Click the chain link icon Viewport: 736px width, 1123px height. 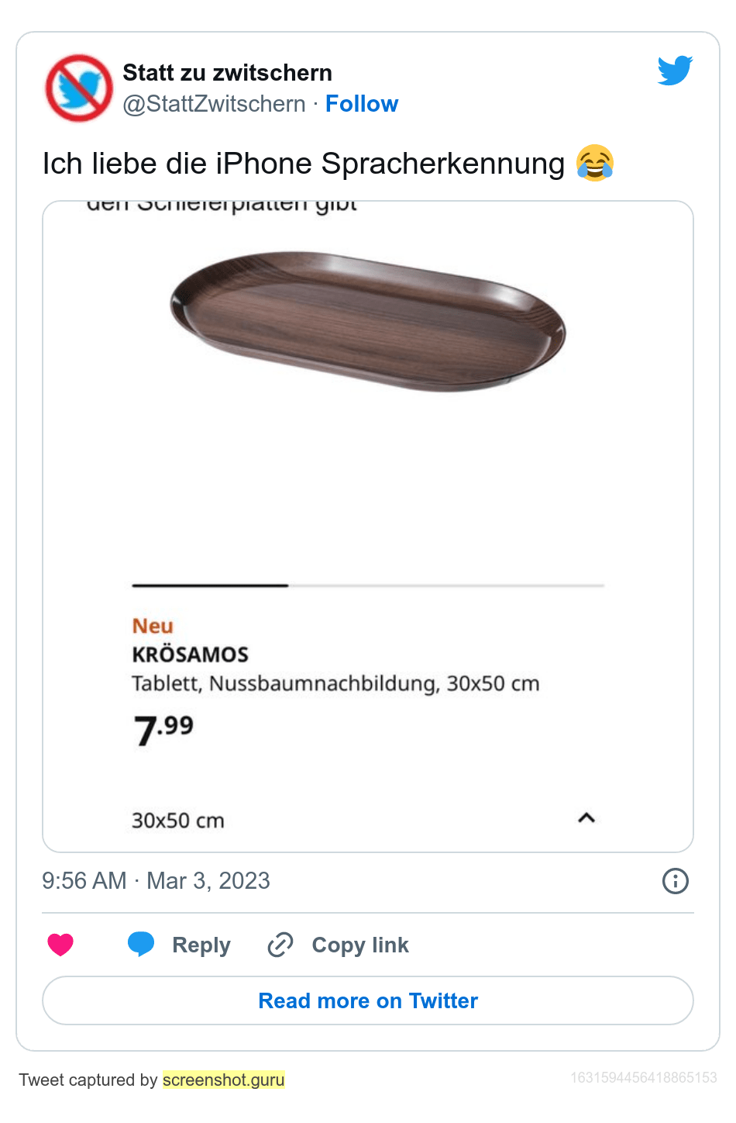[280, 945]
